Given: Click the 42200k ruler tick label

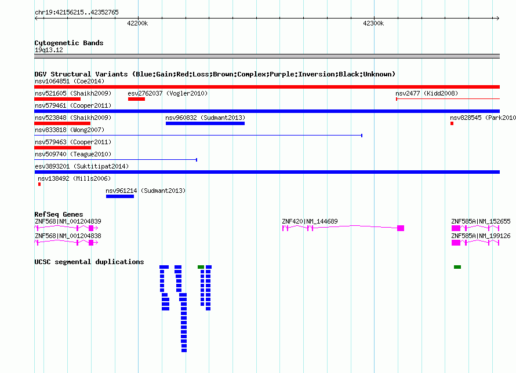Looking at the screenshot, I should tap(137, 23).
